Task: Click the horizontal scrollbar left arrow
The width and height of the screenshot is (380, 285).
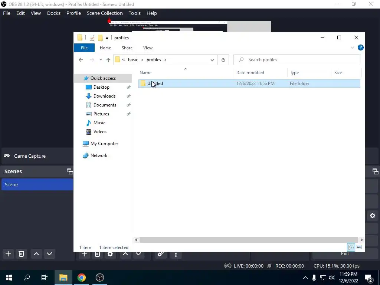Action: tap(136, 240)
